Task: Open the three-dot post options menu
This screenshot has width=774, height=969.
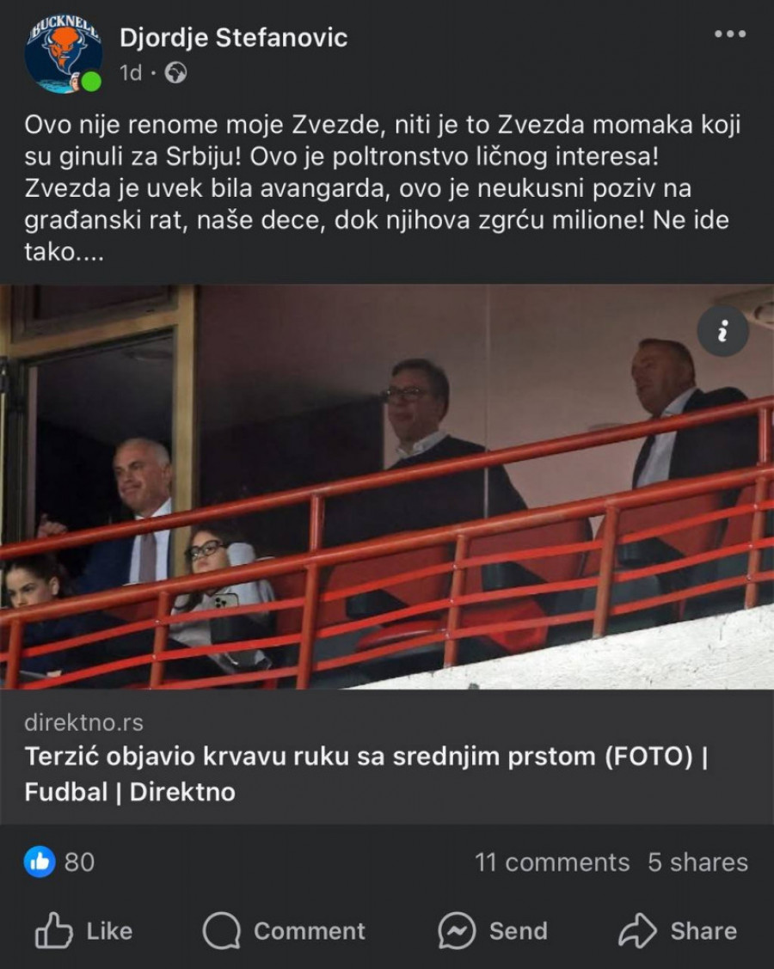Action: coord(730,34)
